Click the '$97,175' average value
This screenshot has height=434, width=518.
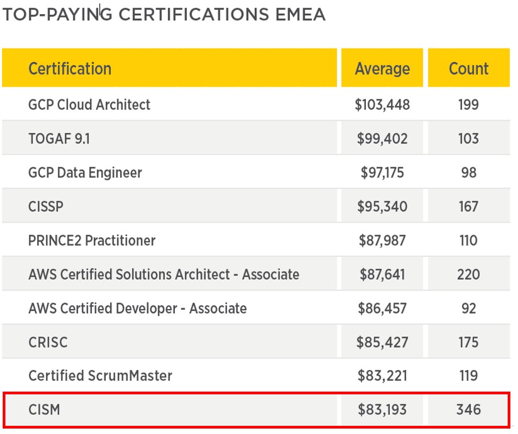pyautogui.click(x=382, y=173)
